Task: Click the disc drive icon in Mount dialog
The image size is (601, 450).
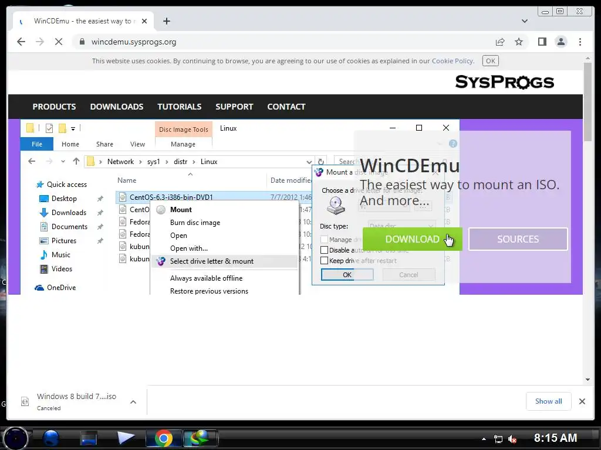Action: [x=336, y=206]
